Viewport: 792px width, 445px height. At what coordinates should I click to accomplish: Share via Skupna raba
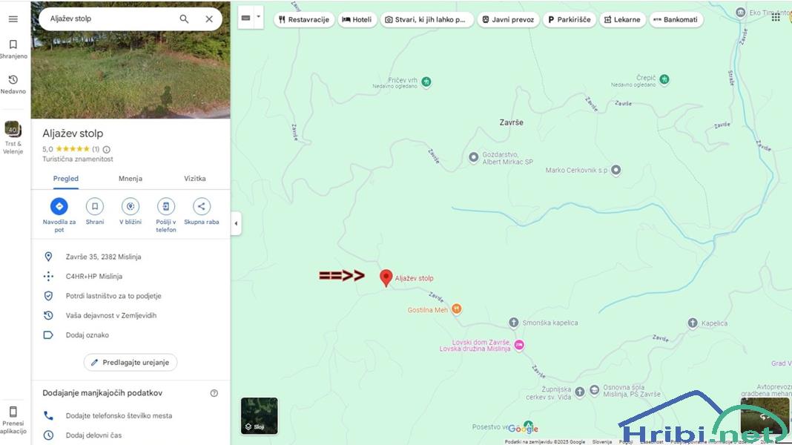pyautogui.click(x=202, y=211)
